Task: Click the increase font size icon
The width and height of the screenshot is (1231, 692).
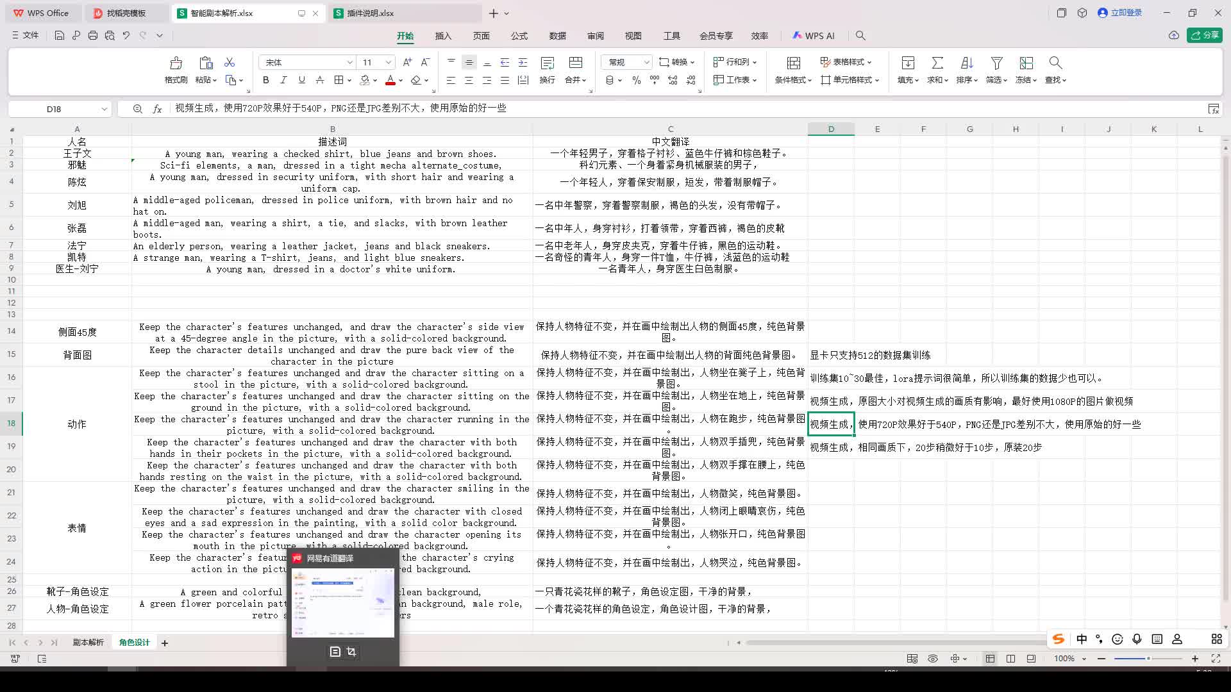Action: pyautogui.click(x=407, y=62)
